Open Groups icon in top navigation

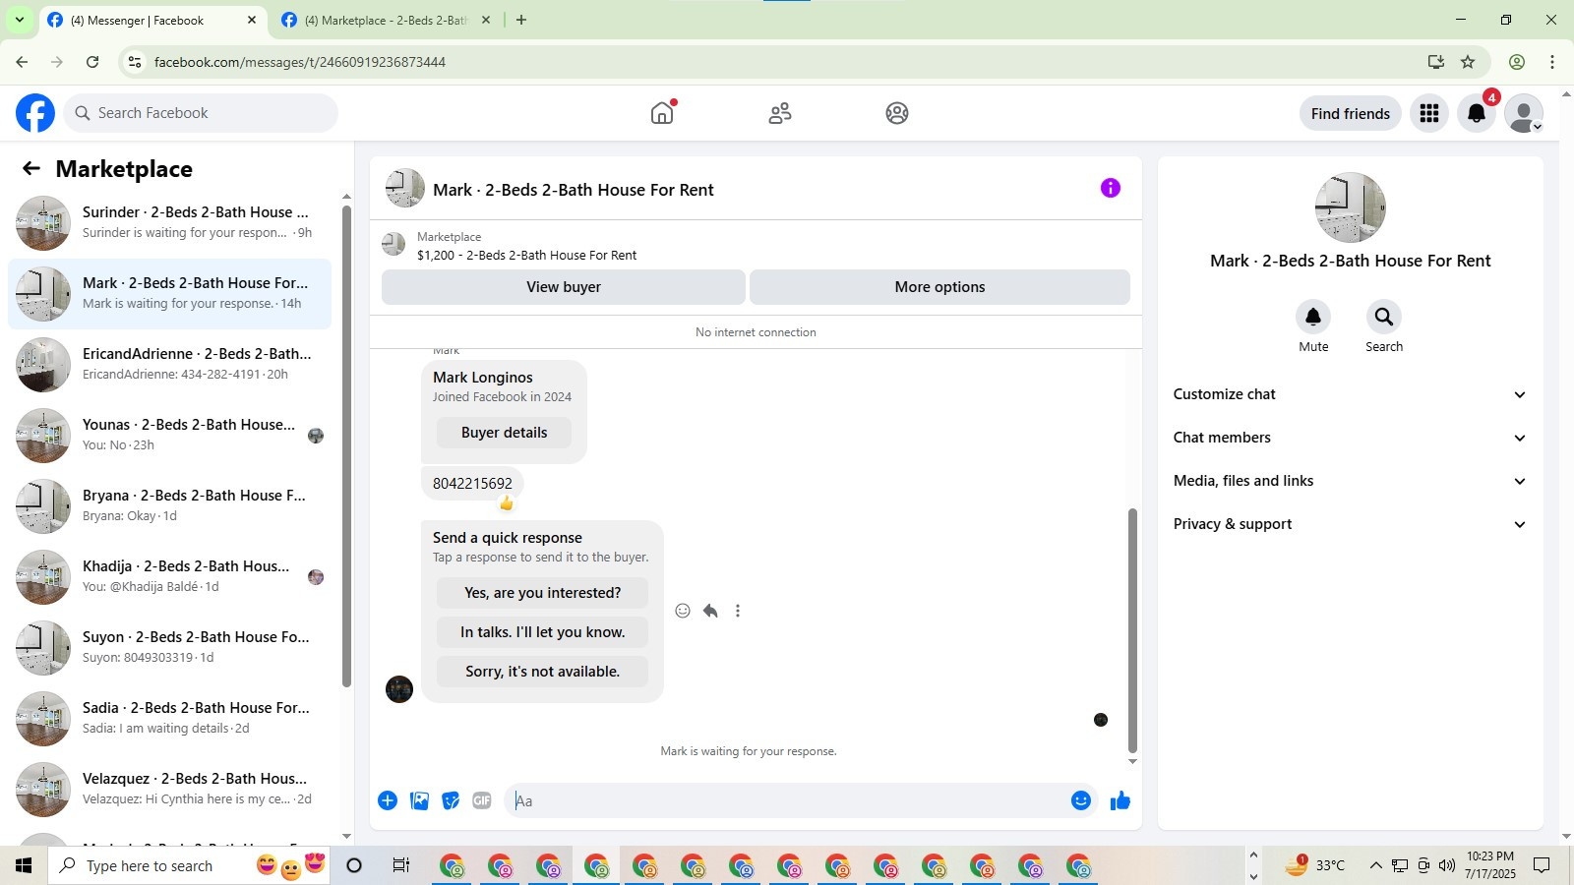click(x=897, y=113)
